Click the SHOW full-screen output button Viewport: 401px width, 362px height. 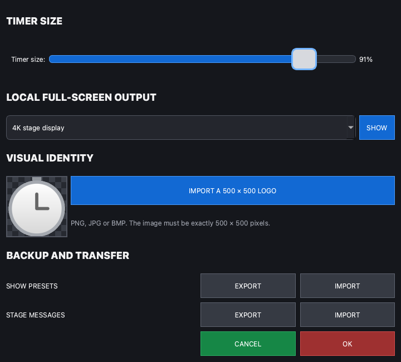[376, 128]
